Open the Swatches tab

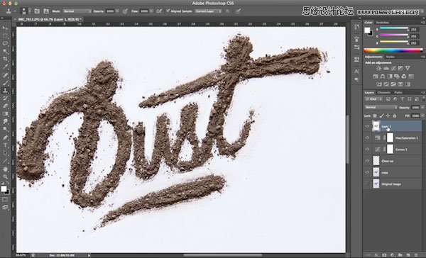coord(383,23)
